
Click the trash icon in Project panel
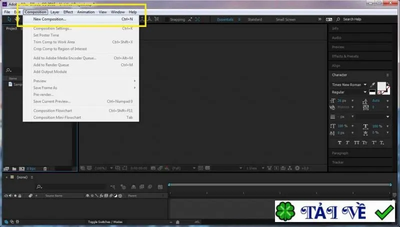coord(45,169)
